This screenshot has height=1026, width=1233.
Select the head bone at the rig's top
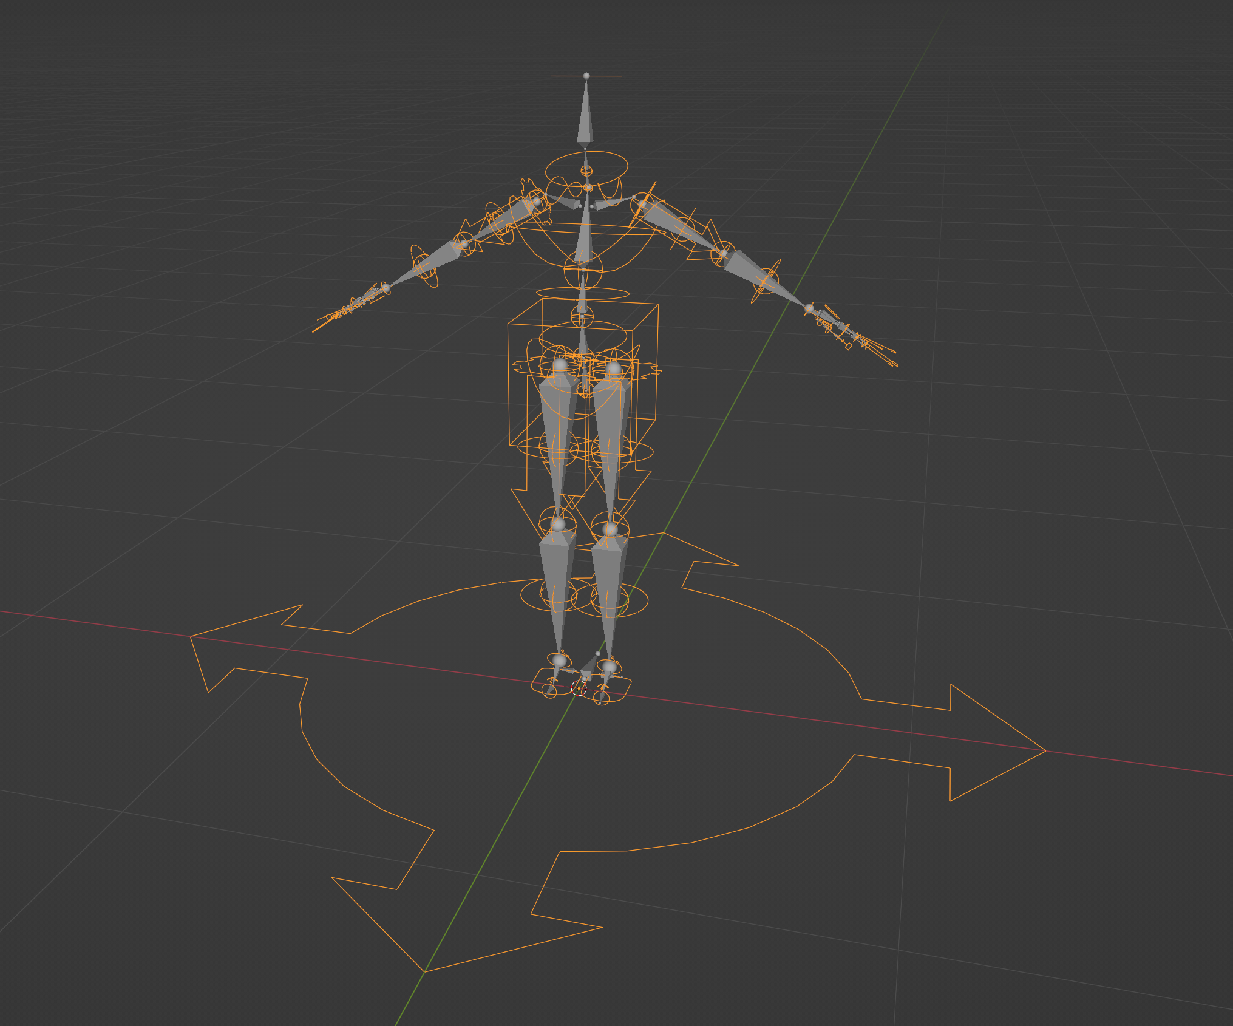click(586, 115)
